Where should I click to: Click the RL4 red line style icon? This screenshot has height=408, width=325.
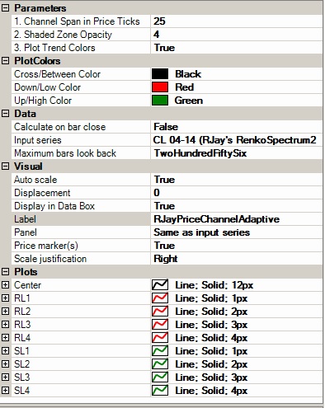(x=160, y=338)
